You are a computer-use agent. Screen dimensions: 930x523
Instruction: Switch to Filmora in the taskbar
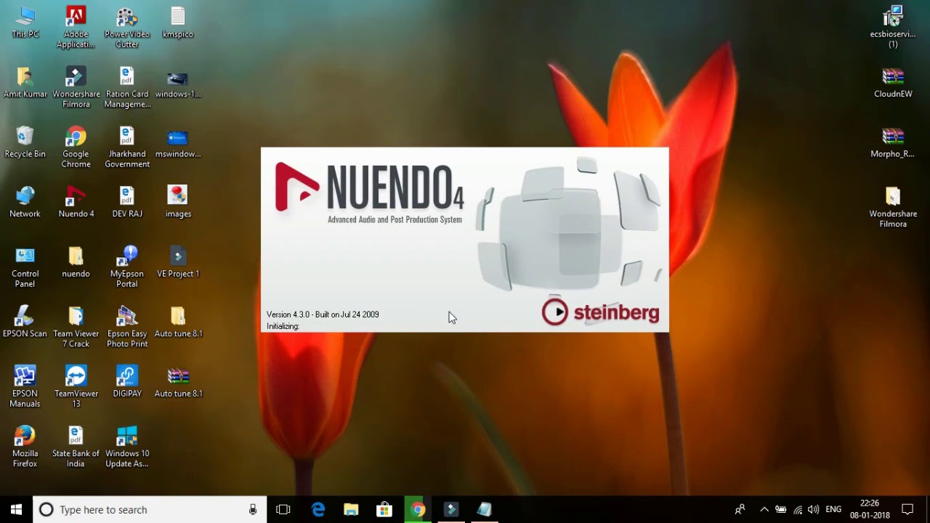(x=451, y=510)
